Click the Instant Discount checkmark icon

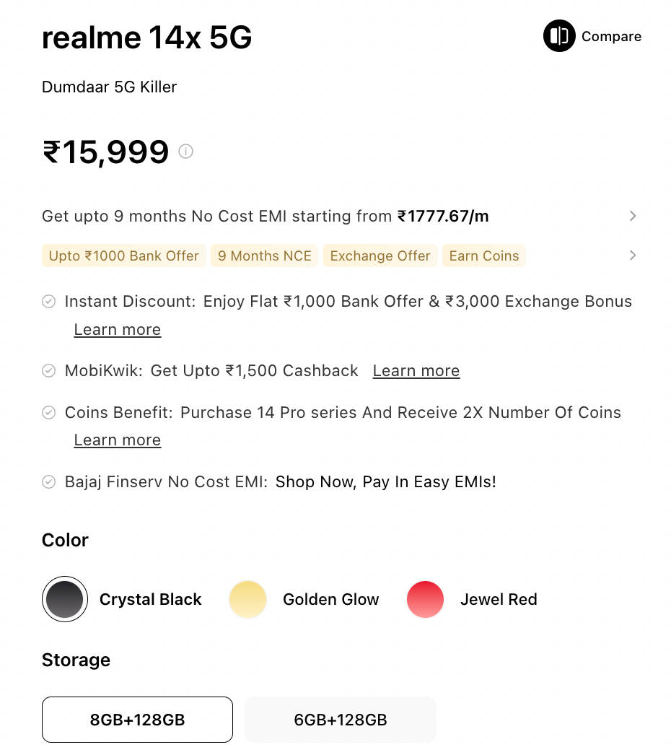tap(49, 302)
